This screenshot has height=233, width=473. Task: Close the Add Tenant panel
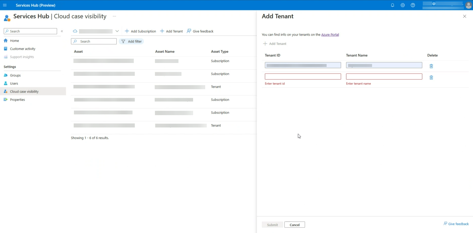[x=464, y=16]
